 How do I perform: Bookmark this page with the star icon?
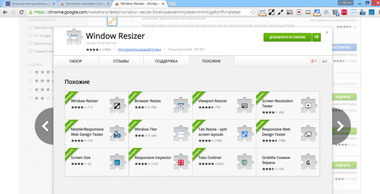coord(253,12)
